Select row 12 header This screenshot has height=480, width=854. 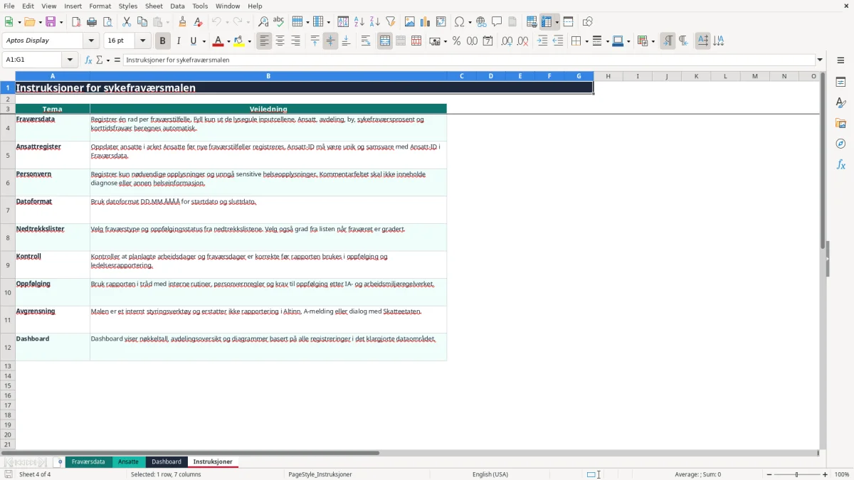(x=8, y=347)
